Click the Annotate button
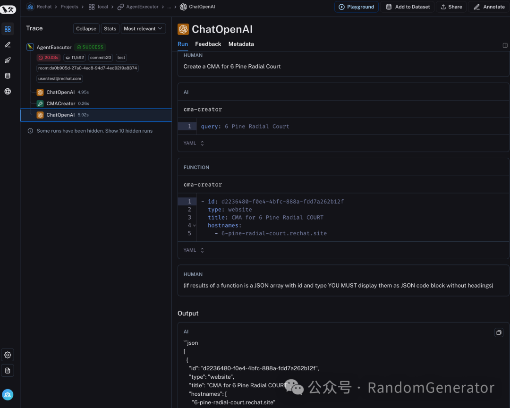Viewport: 510px width, 408px height. pos(489,7)
